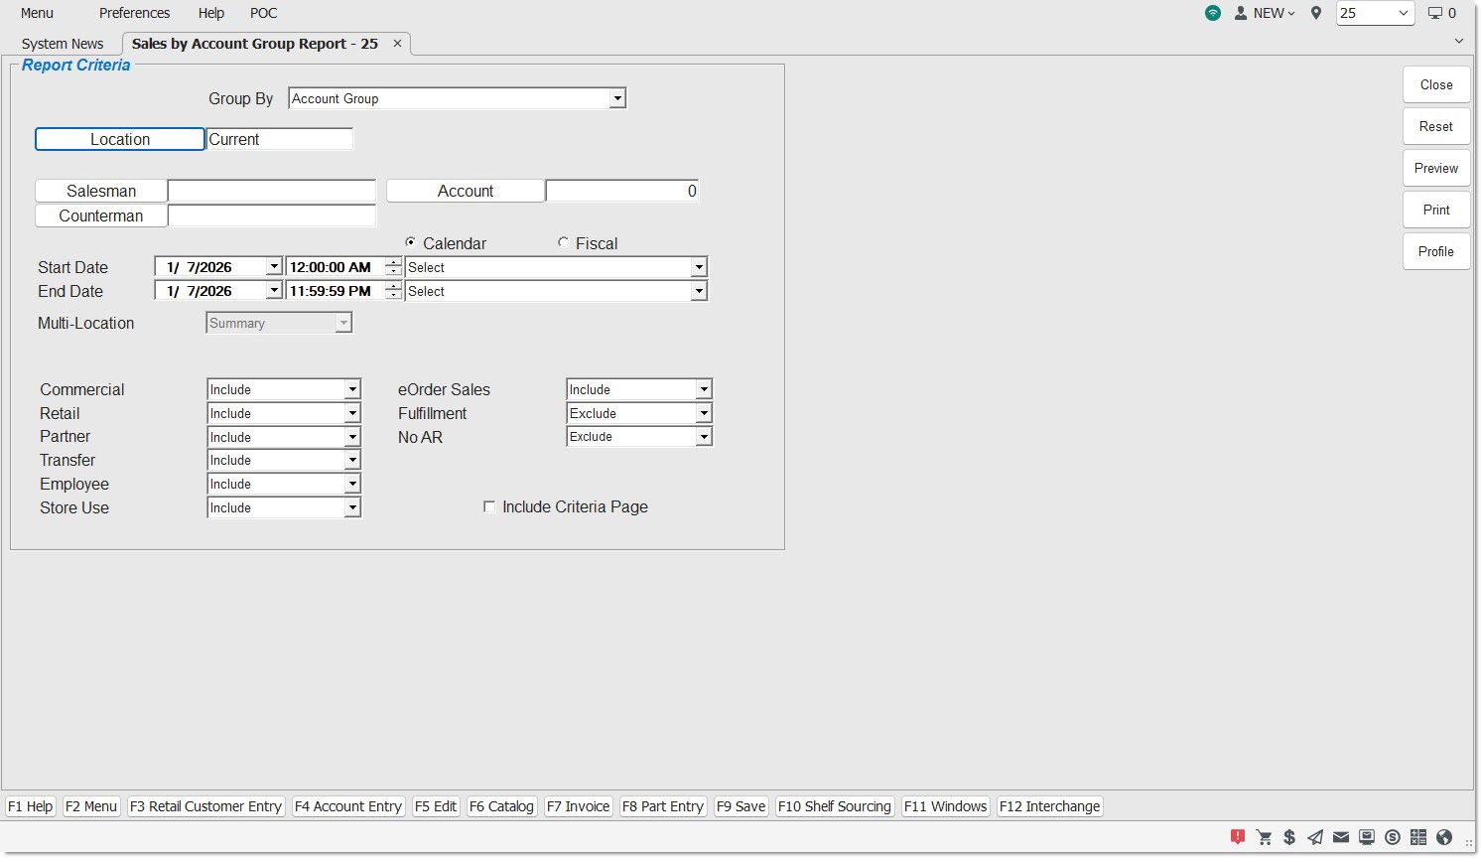1481x858 pixels.
Task: Click the globe icon in status bar
Action: coord(1444,837)
